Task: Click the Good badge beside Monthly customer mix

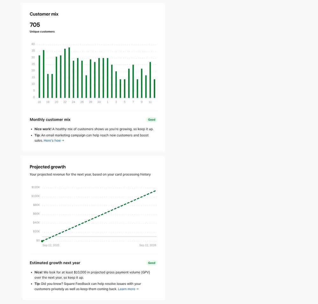Action: tap(152, 120)
